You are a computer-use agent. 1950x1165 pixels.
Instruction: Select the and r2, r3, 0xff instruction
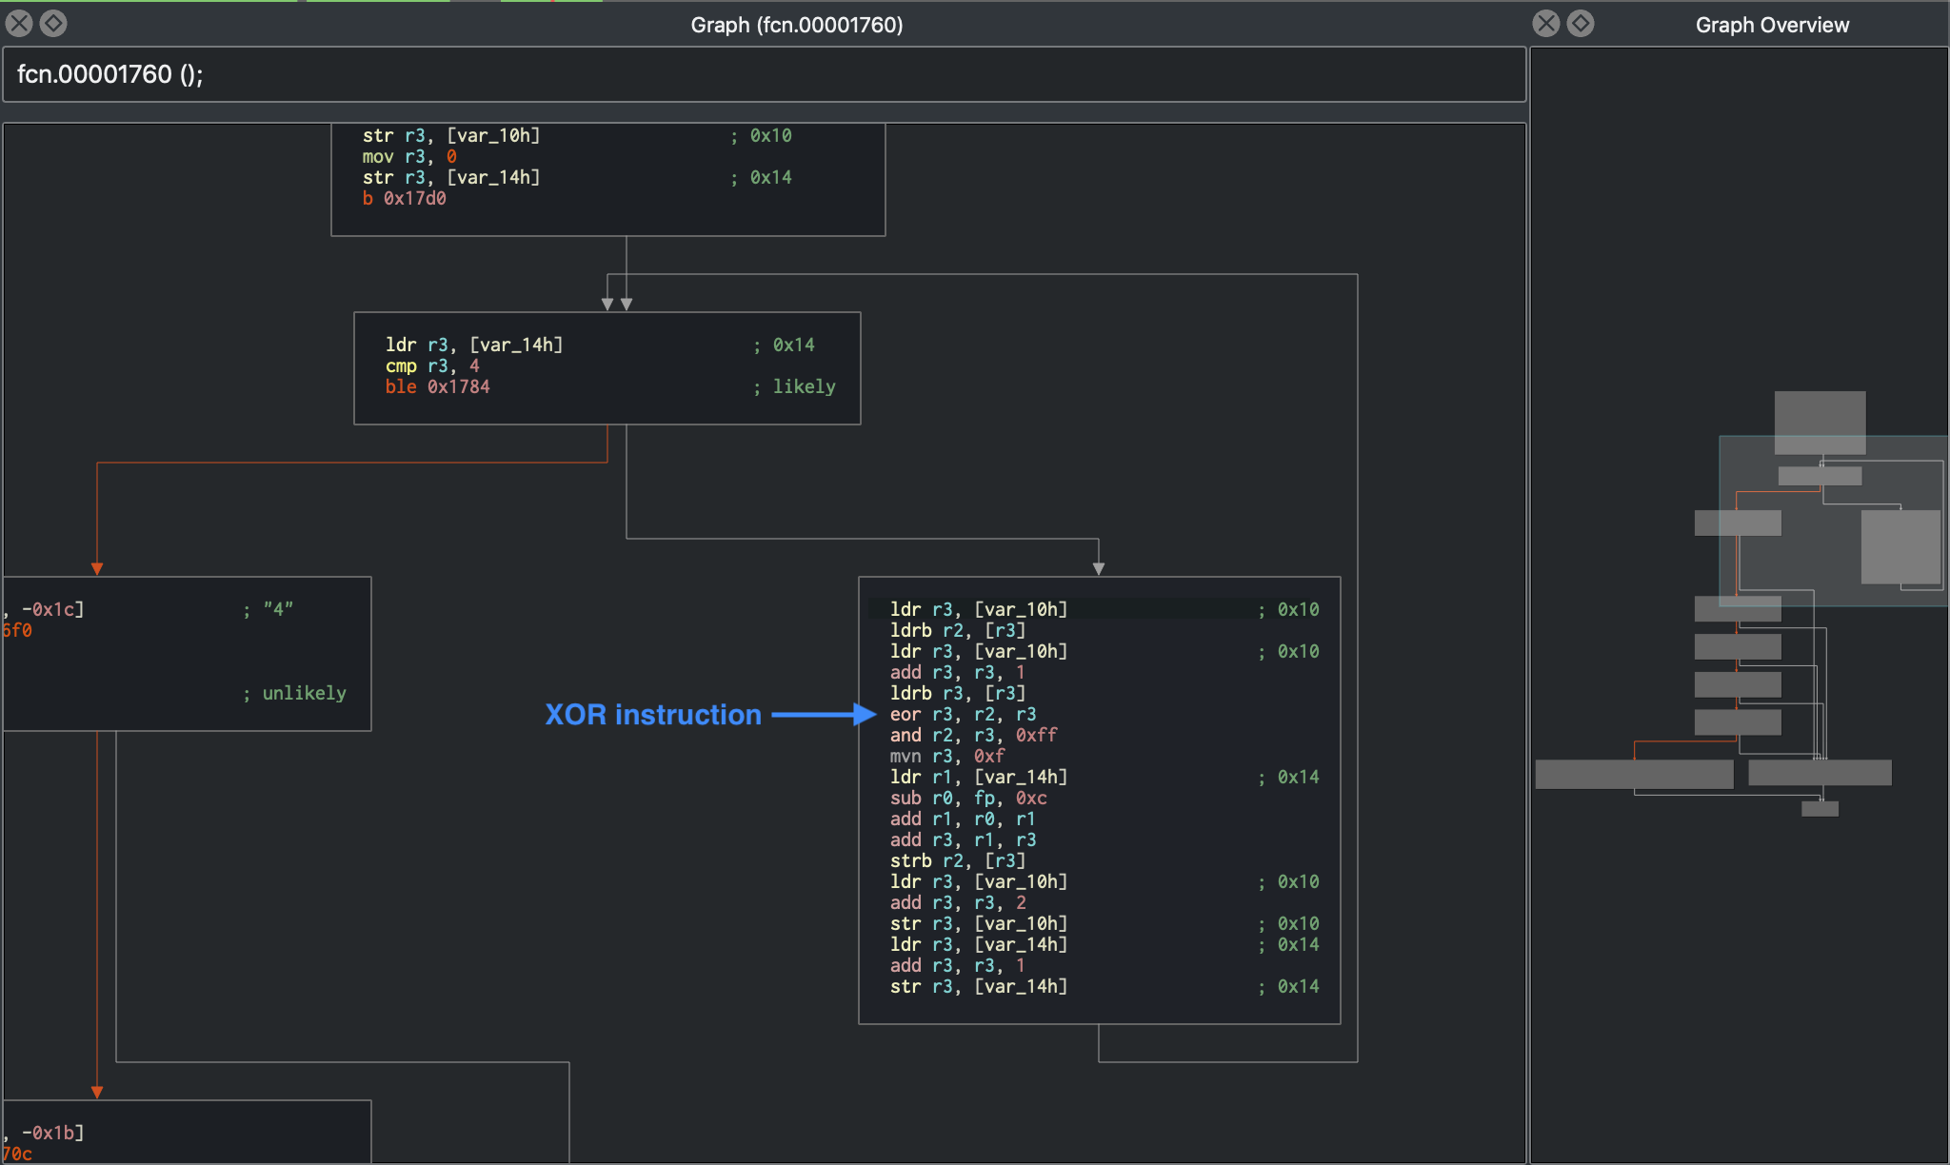click(973, 735)
